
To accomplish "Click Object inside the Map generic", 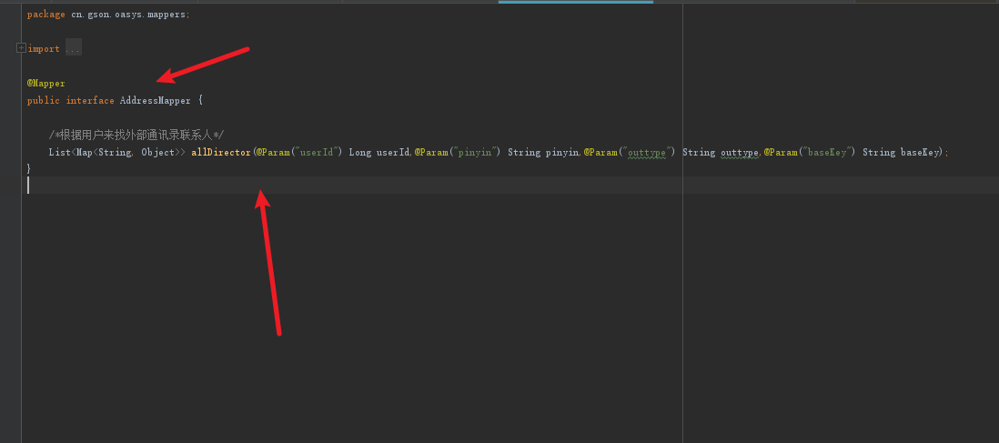I will pos(157,152).
